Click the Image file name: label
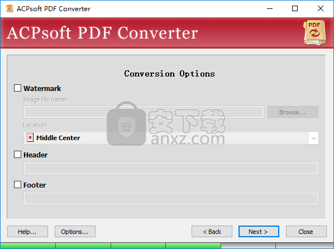 [45, 99]
